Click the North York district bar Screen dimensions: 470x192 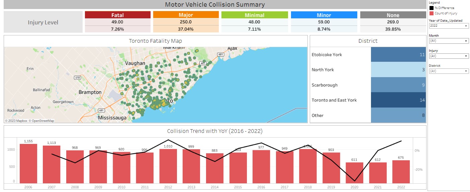(398, 70)
